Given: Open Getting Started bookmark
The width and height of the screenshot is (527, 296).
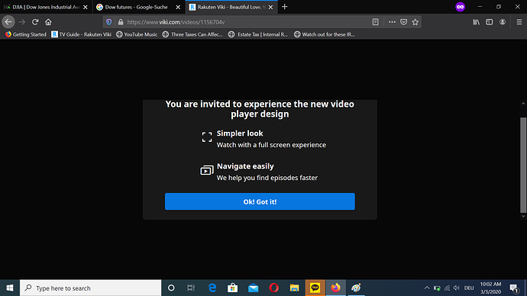Looking at the screenshot, I should (x=26, y=34).
